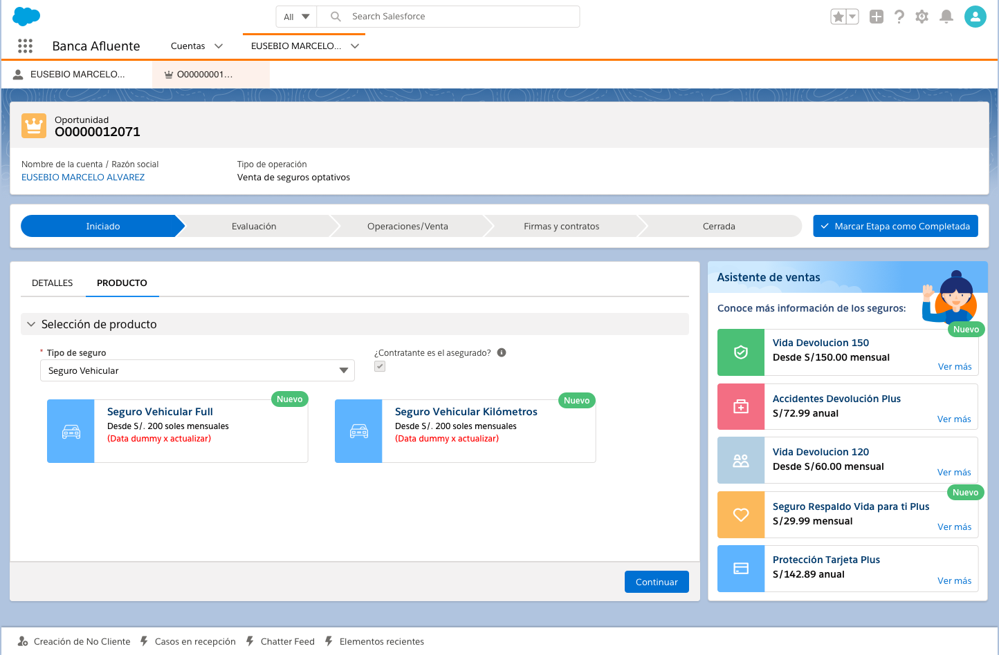The height and width of the screenshot is (655, 999).
Task: Click the Opportunity crown icon
Action: point(34,126)
